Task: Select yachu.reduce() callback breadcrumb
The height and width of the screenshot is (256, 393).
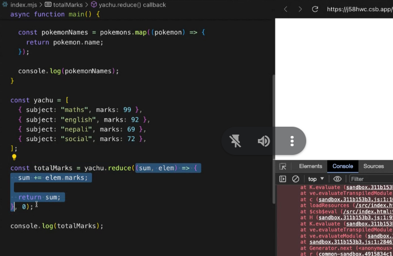Action: pyautogui.click(x=132, y=5)
